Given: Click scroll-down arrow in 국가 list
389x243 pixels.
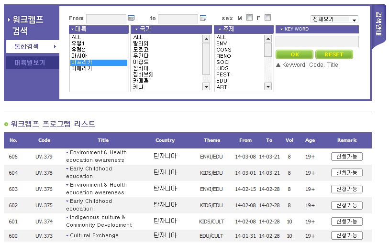Looking at the screenshot, I should (x=206, y=86).
